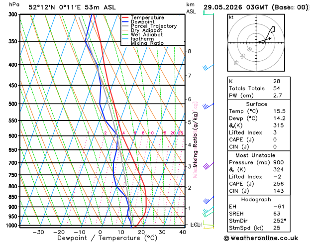The image size is (313, 242).
Task: Click the StmDir value 252°
Action: (280, 221)
